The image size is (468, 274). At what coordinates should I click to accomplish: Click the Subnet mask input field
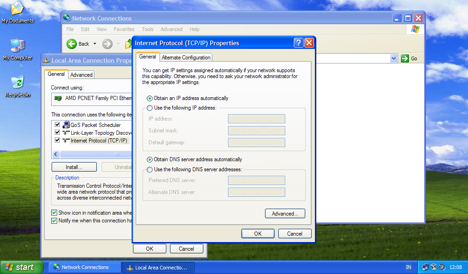pos(256,131)
